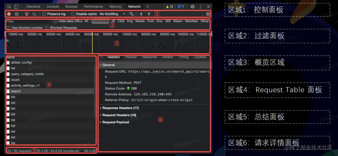Viewport: 338px width, 156px height.
Task: Clear the network log with clear icon
Action: 17,14
